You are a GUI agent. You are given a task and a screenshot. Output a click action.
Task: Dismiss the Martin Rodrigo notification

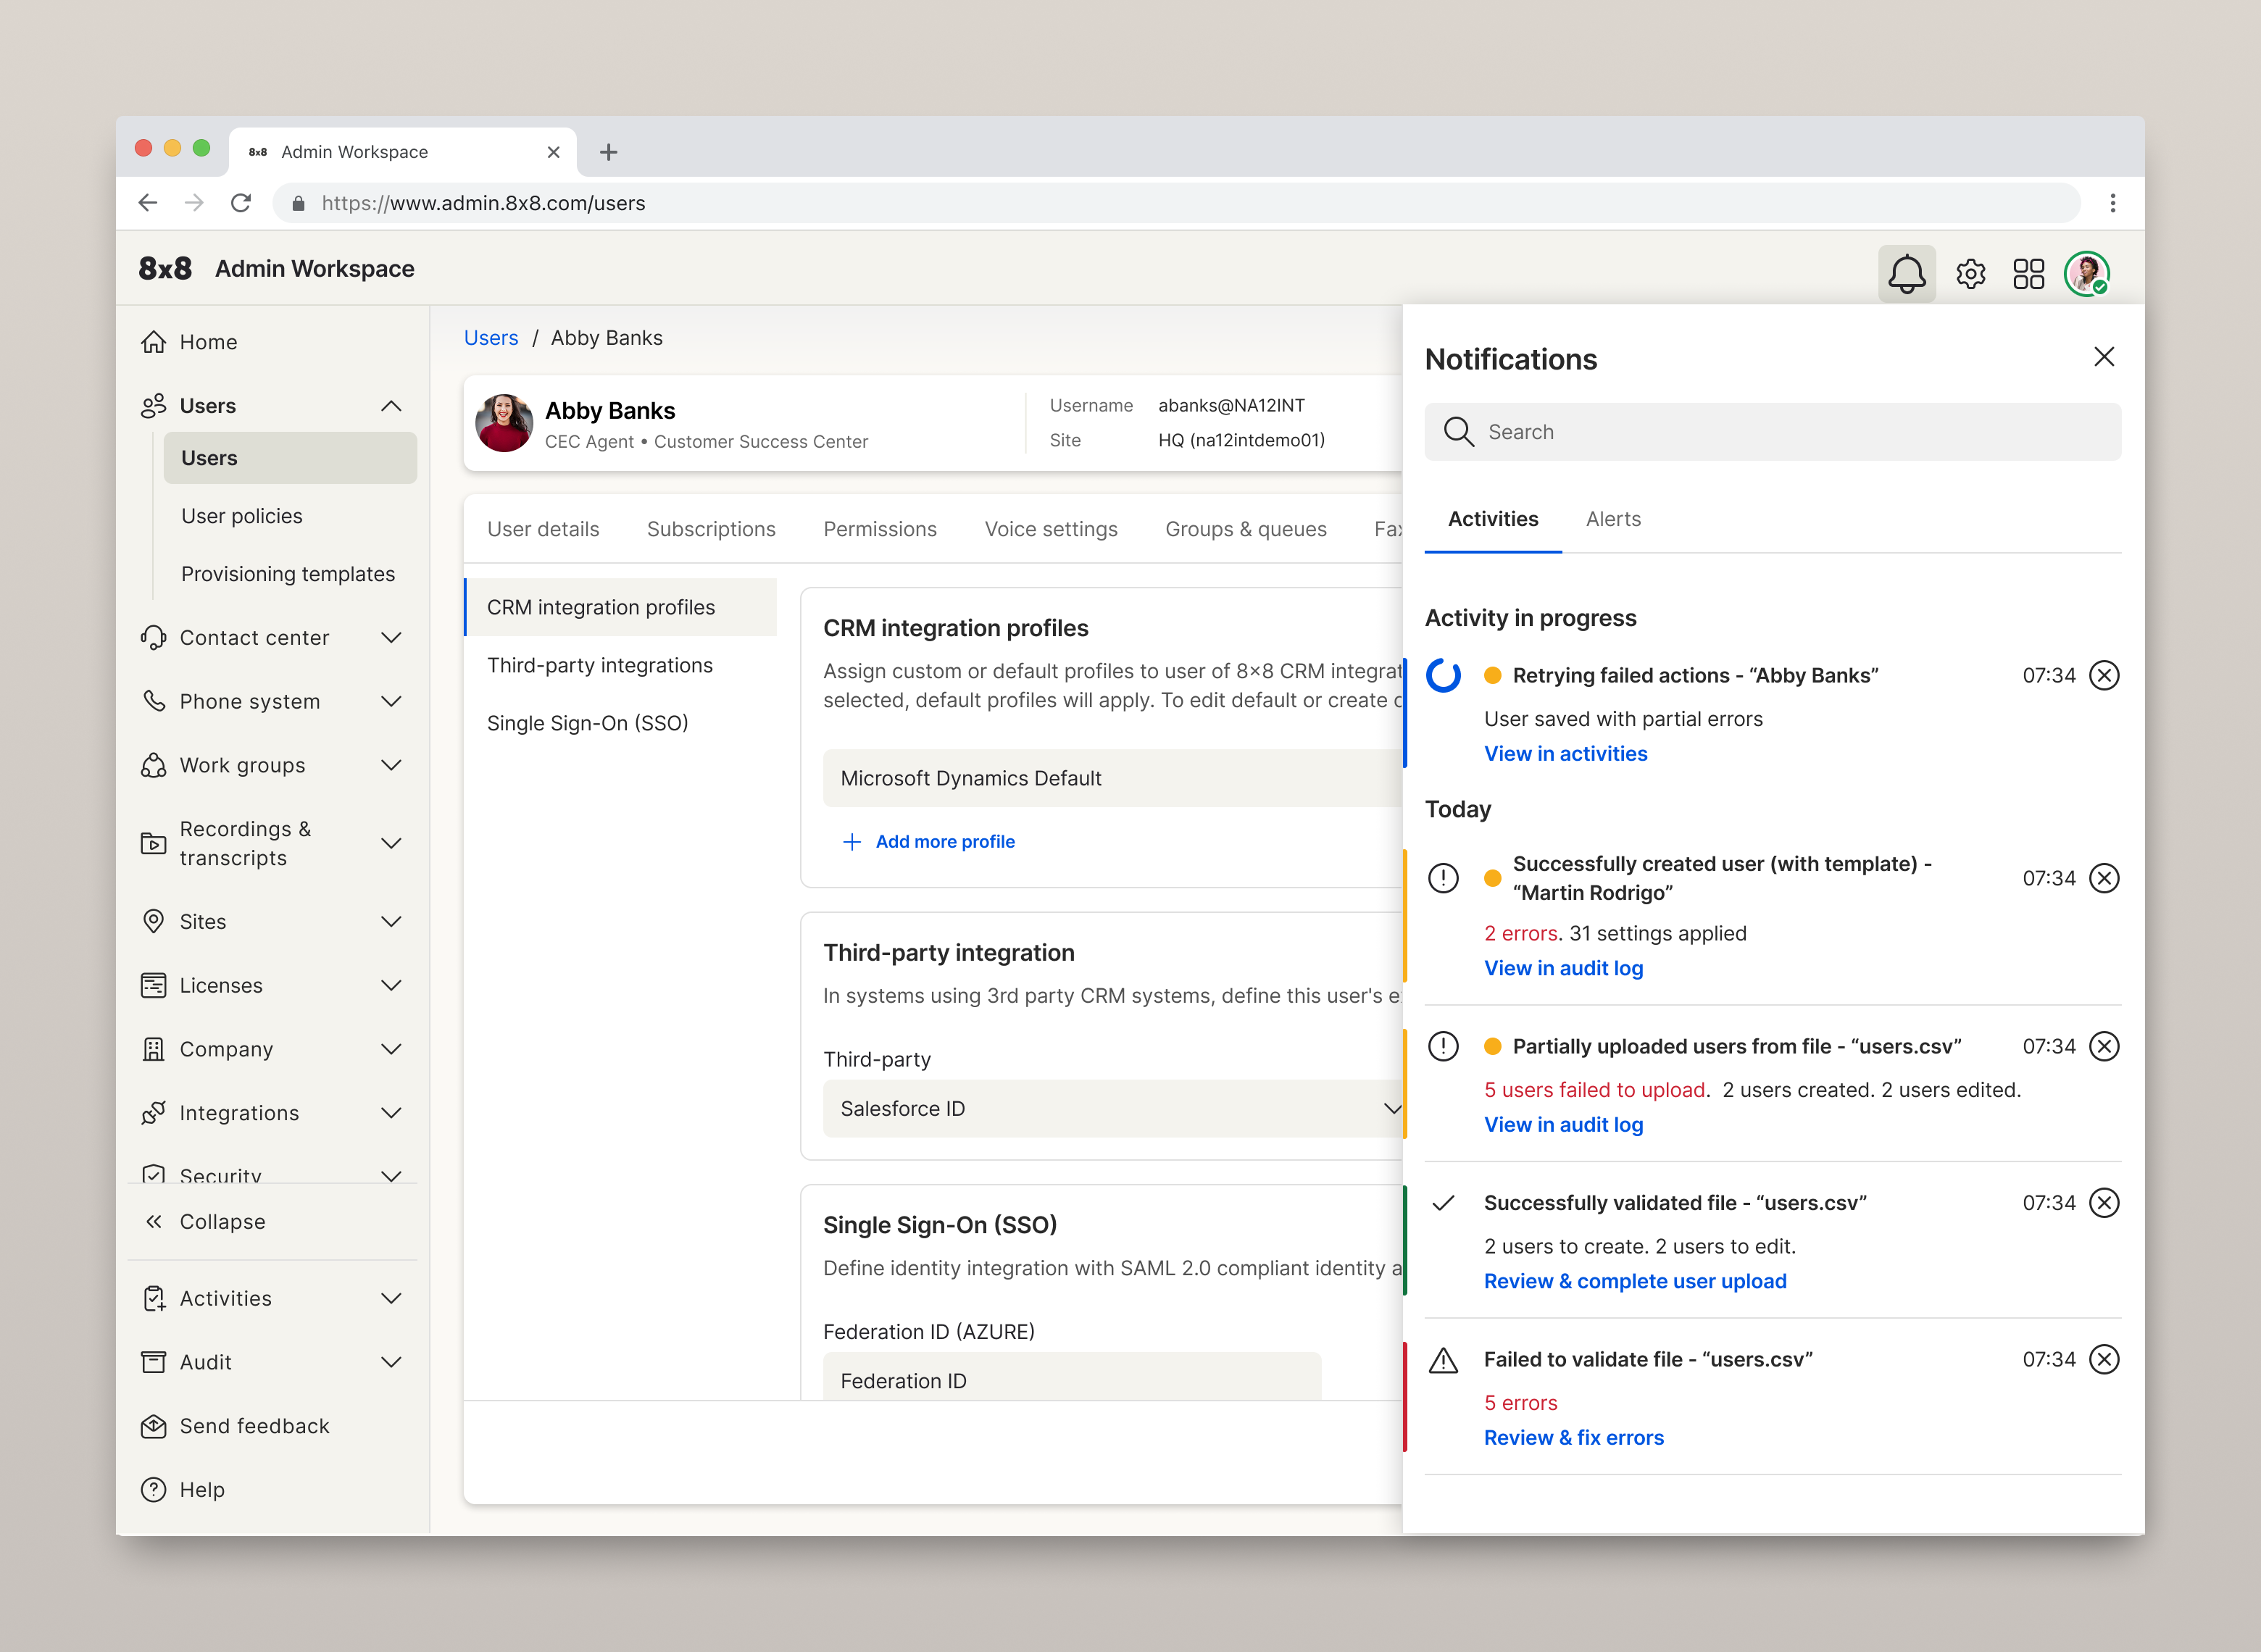[x=2104, y=878]
